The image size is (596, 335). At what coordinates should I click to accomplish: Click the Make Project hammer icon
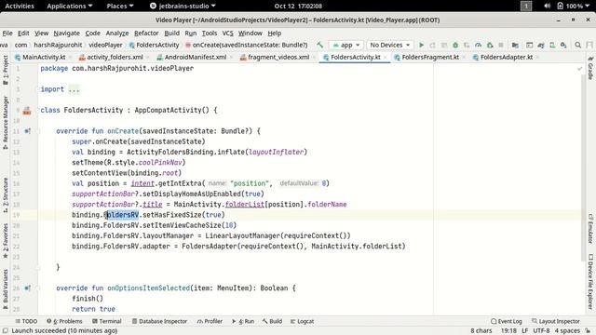pos(319,45)
